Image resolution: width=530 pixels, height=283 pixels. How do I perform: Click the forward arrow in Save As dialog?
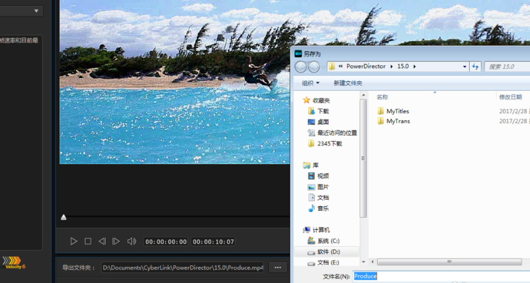pyautogui.click(x=314, y=67)
